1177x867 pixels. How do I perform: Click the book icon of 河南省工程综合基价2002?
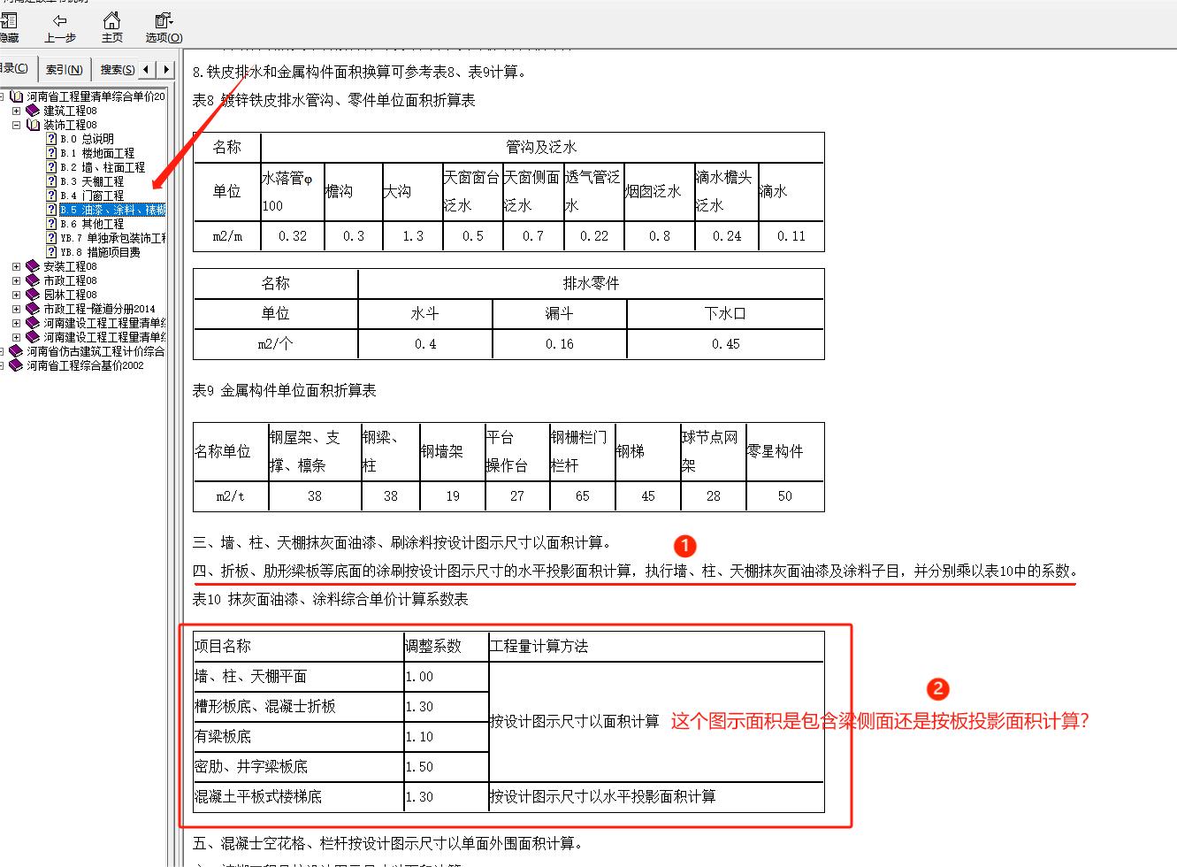16,365
